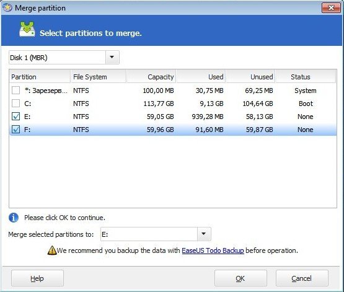Check the C: partition checkbox
This screenshot has height=292, width=344.
coord(15,103)
